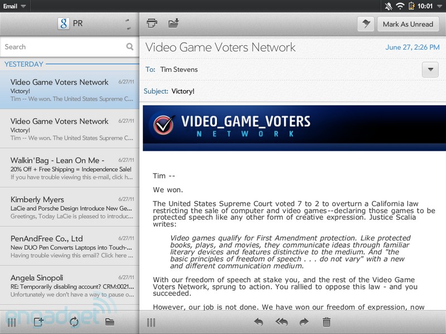This screenshot has width=446, height=334.
Task: Delete this email
Action: [327, 322]
